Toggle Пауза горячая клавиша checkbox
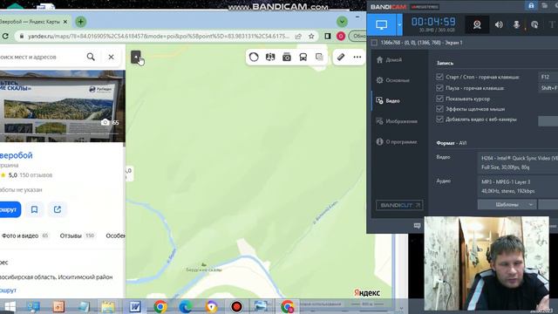Image resolution: width=558 pixels, height=314 pixels. tap(439, 88)
